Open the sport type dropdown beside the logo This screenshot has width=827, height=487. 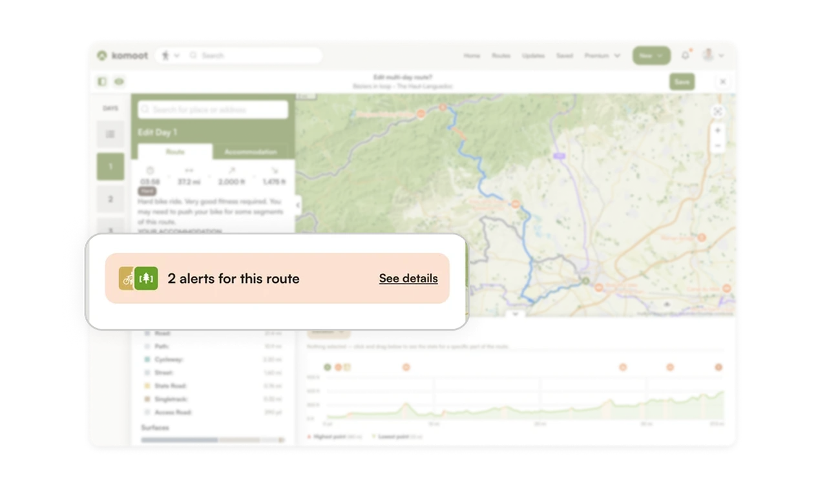coord(170,56)
